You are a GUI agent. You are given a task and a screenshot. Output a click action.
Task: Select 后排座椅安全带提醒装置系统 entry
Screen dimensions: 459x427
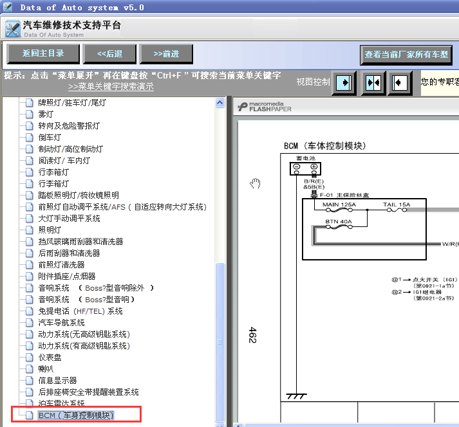click(x=88, y=392)
